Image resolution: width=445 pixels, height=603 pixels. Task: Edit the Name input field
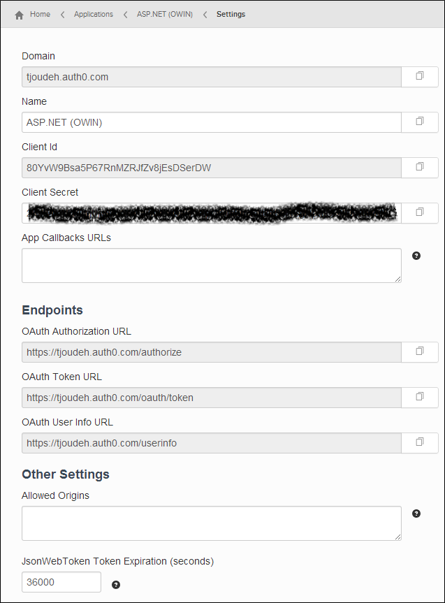pos(212,122)
